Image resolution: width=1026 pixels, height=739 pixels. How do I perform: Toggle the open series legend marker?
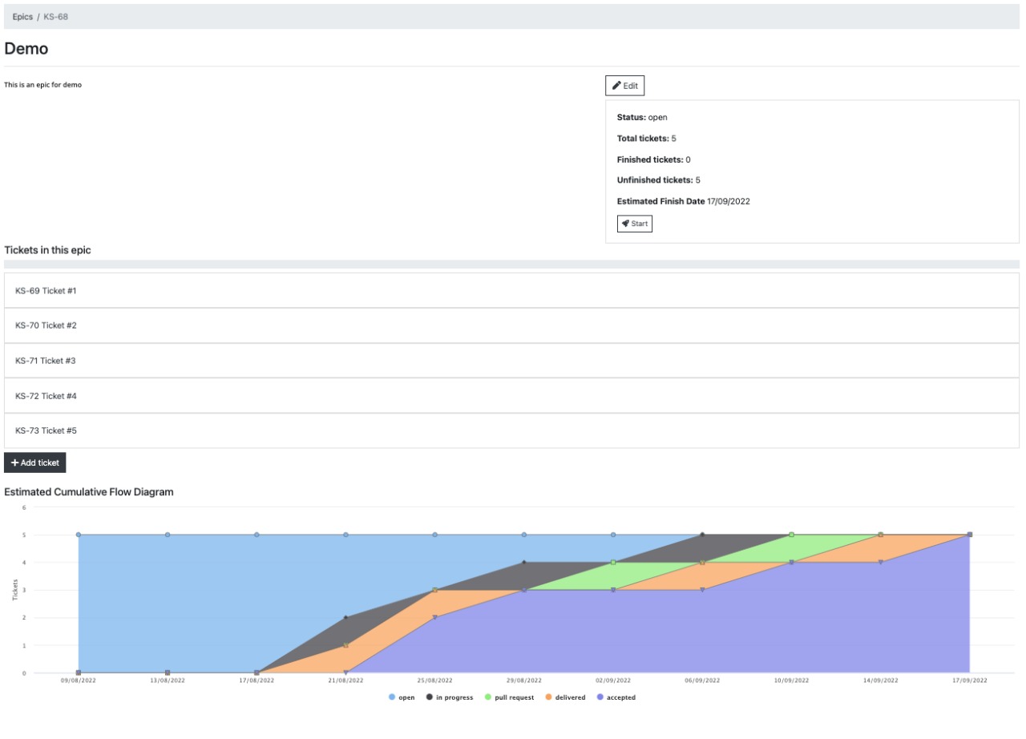pos(392,697)
